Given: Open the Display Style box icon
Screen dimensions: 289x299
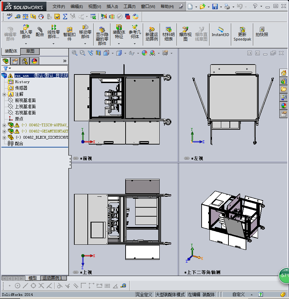Looking at the screenshot, I should point(119,53).
